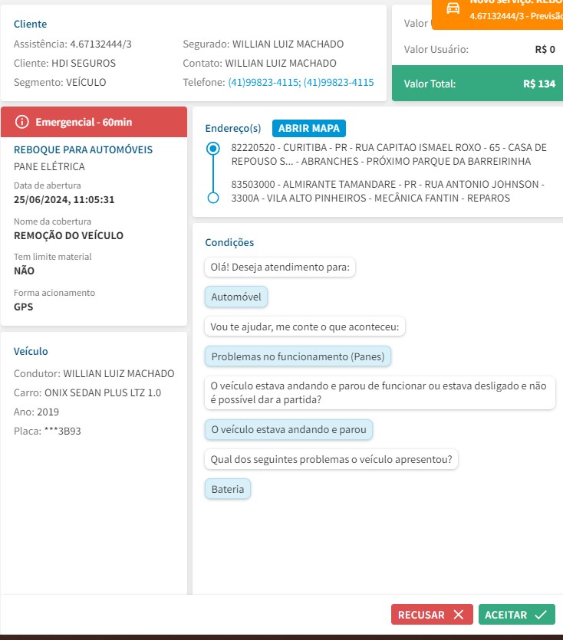563x640 pixels.
Task: Click the Condições section heading
Action: pyautogui.click(x=229, y=242)
